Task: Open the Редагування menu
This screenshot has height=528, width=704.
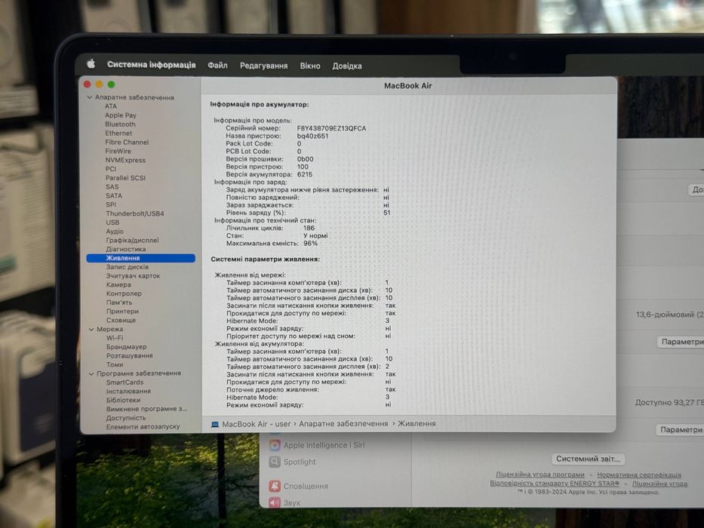Action: (263, 66)
